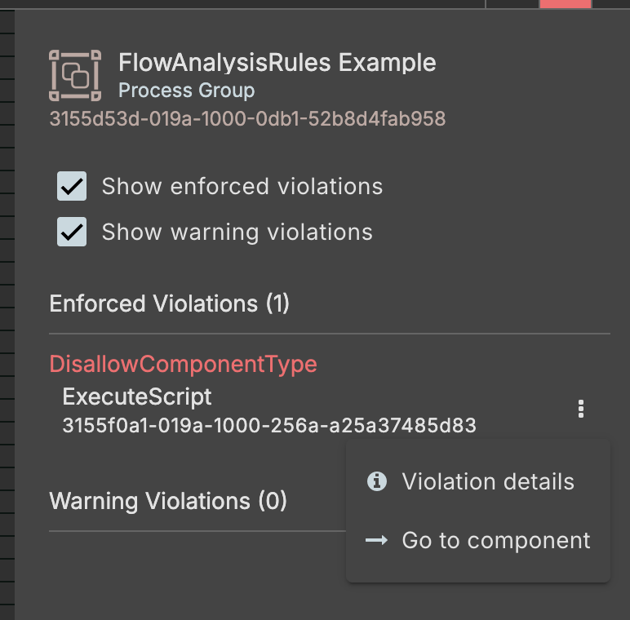
Task: Click the process group UUID under the title
Action: pyautogui.click(x=247, y=119)
